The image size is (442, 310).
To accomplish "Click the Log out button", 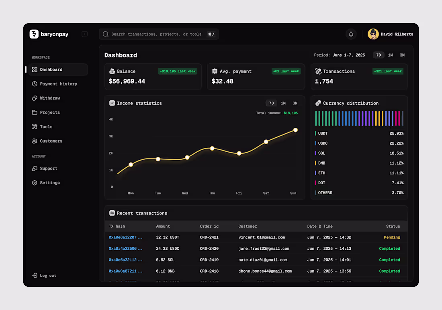I will click(x=44, y=275).
